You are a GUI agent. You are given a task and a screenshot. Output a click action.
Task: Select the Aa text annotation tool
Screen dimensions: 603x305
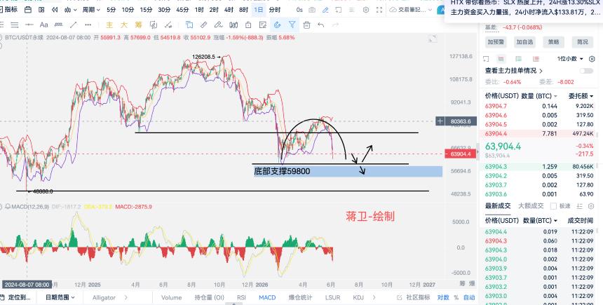click(x=44, y=25)
